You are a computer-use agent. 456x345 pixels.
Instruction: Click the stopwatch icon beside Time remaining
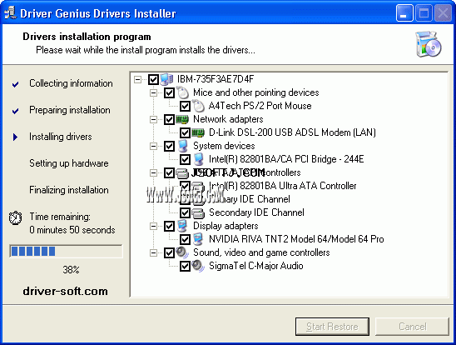click(x=15, y=217)
